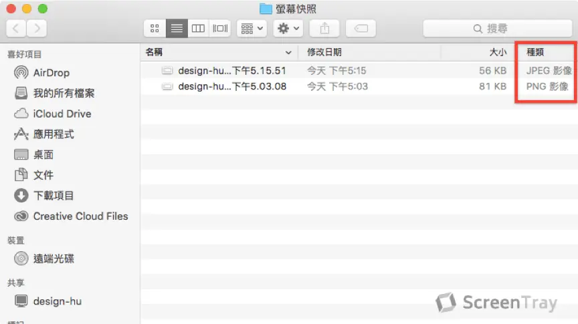
Task: Click the 文件 documents icon
Action: 21,174
